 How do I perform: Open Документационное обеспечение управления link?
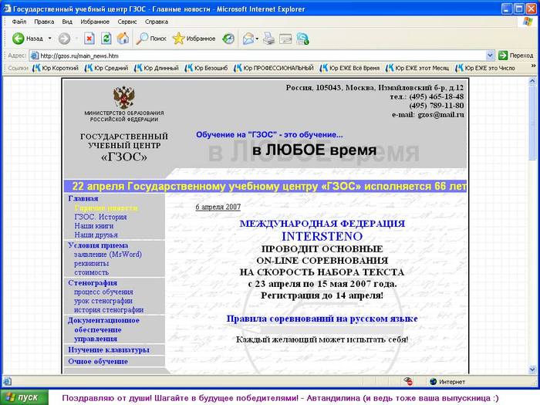coord(103,329)
